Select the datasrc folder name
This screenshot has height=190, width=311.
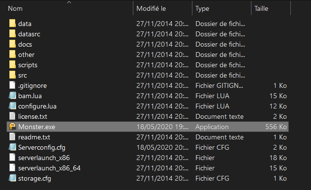(x=29, y=34)
